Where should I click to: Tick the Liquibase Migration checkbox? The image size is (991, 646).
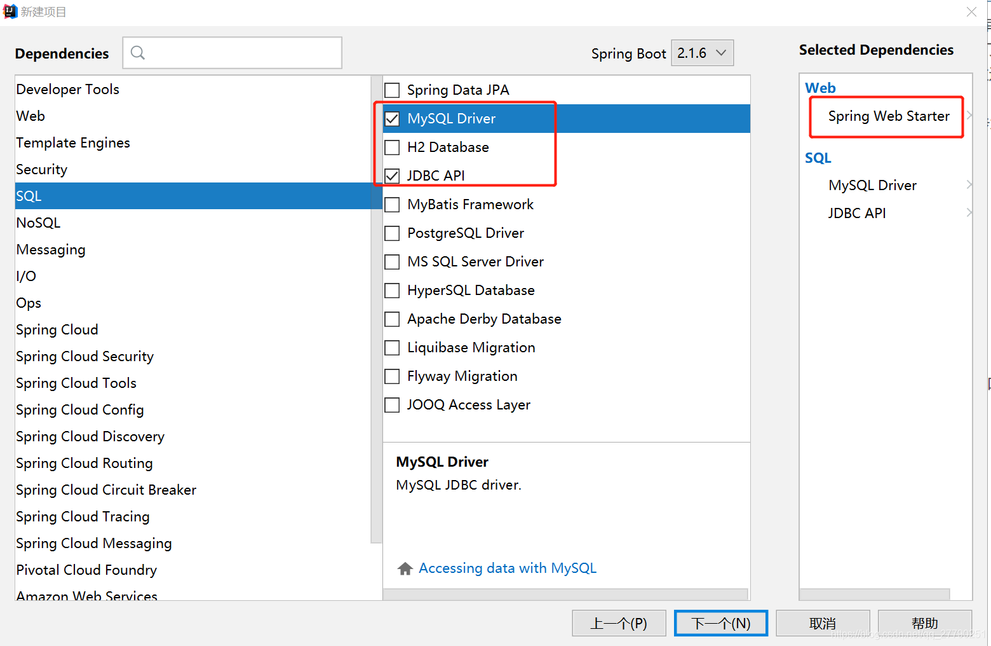point(393,348)
